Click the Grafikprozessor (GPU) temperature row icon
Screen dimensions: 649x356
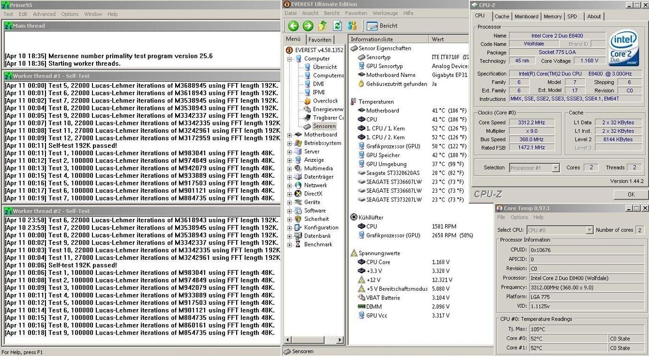pyautogui.click(x=361, y=146)
